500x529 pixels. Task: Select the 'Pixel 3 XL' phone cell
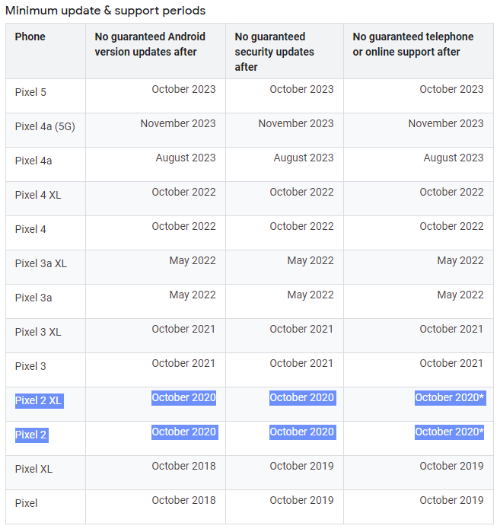pos(38,332)
